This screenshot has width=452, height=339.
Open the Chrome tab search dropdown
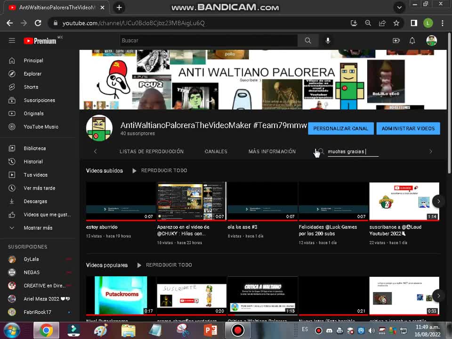point(400,8)
